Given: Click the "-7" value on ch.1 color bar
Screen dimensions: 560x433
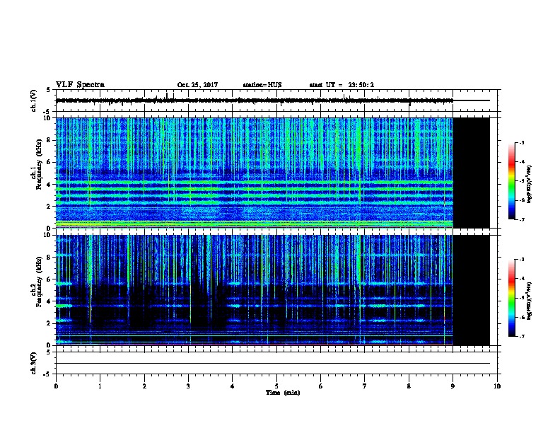Looking at the screenshot, I should (x=521, y=219).
